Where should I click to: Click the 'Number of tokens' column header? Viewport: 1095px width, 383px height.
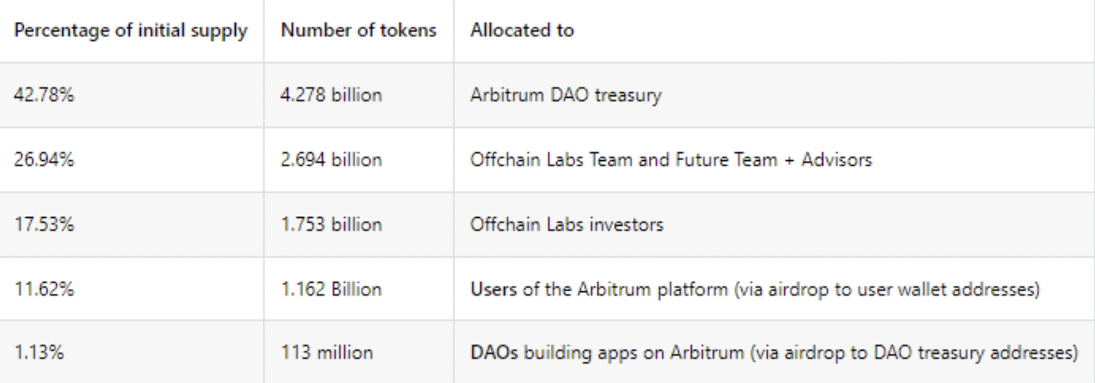(359, 31)
